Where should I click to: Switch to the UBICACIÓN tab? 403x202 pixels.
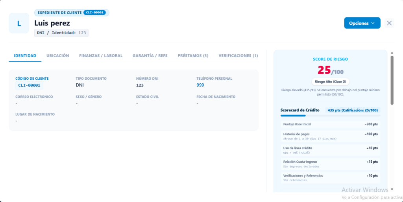click(x=57, y=55)
